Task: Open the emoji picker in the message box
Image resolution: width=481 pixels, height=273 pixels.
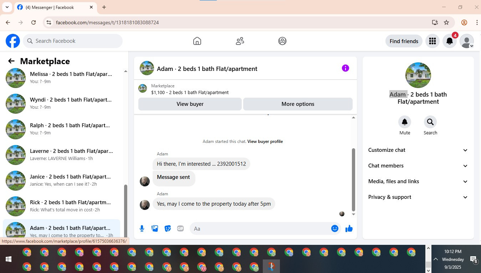Action: click(x=335, y=228)
